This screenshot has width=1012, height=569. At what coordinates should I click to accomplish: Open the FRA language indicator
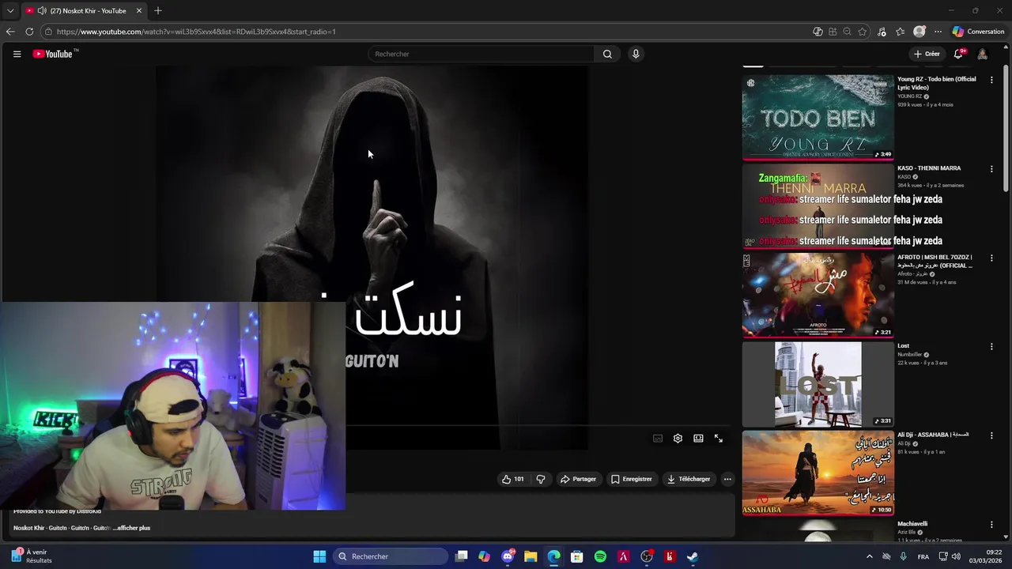[923, 556]
